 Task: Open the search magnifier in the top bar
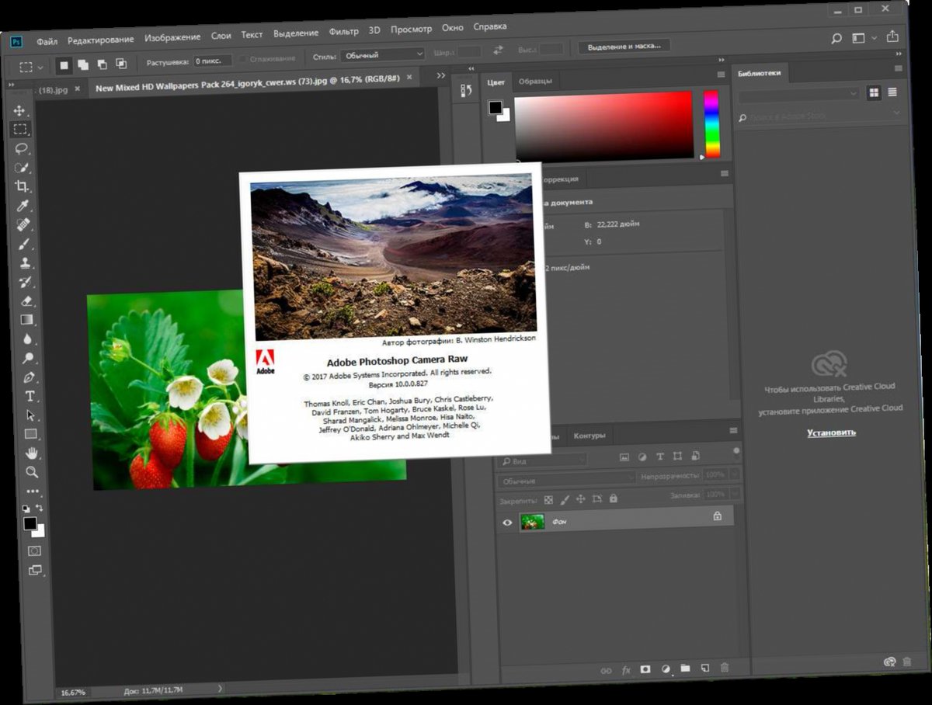[836, 38]
